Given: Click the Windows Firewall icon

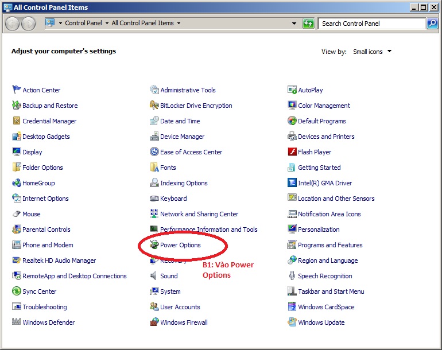Looking at the screenshot, I should (154, 322).
